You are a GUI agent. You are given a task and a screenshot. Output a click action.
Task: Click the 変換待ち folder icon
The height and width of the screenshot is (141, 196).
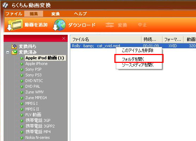pyautogui.click(x=14, y=47)
